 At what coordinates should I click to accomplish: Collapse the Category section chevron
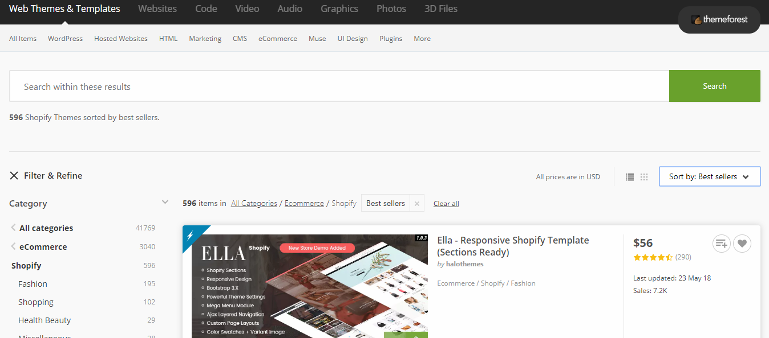pyautogui.click(x=165, y=202)
